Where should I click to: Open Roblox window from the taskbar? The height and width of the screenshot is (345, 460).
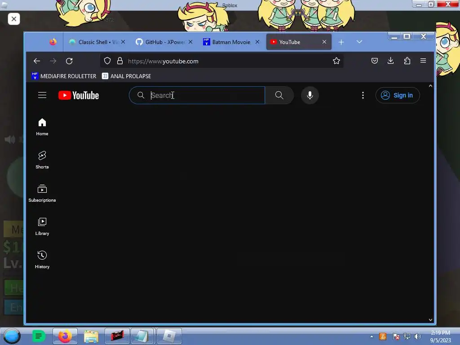169,336
